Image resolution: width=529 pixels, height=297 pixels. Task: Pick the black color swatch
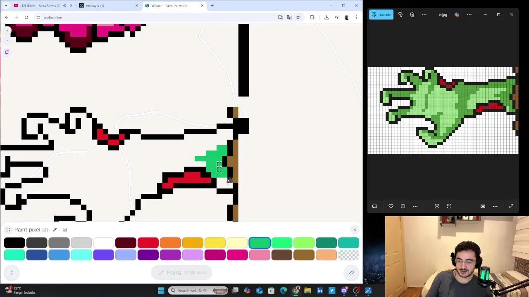[14, 243]
